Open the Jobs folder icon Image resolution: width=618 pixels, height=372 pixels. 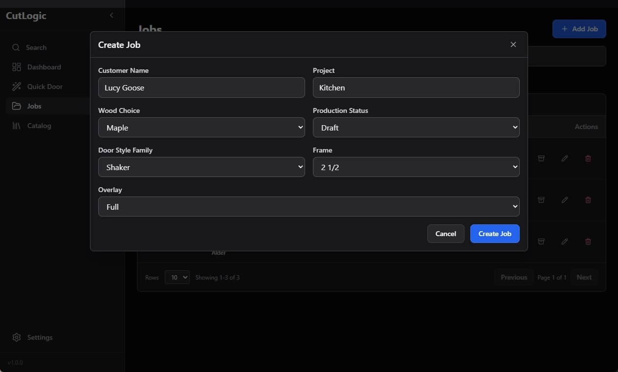16,106
